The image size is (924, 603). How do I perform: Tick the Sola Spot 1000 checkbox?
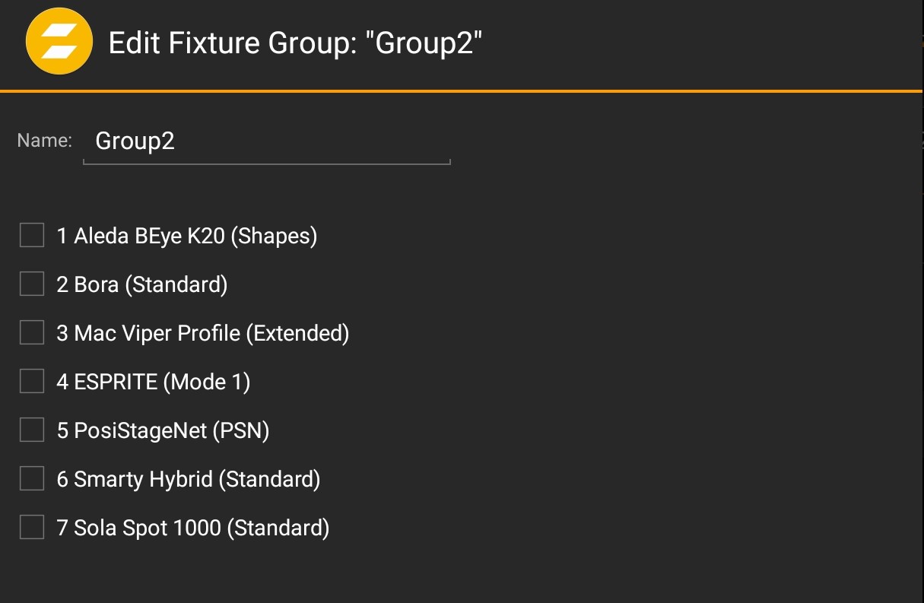32,527
